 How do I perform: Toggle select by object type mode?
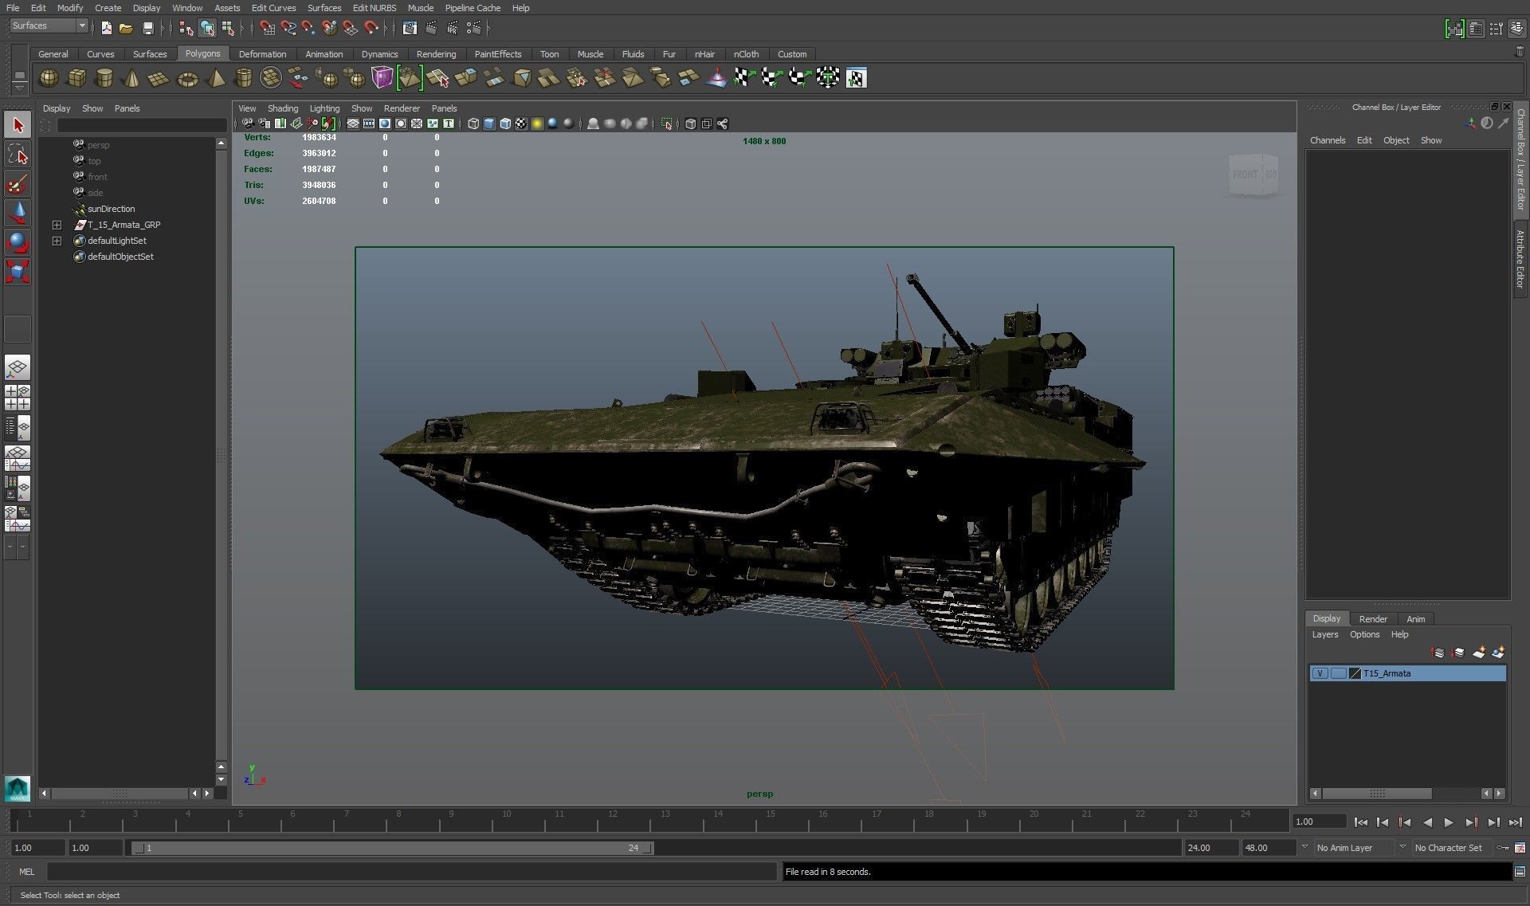[207, 28]
